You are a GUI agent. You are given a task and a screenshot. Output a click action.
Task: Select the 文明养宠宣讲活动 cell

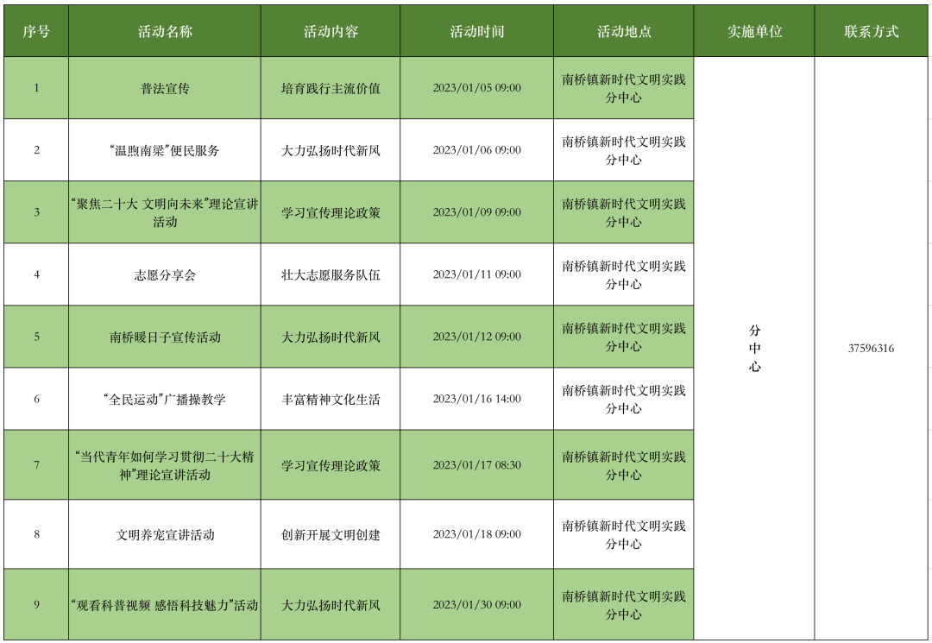[x=163, y=533]
